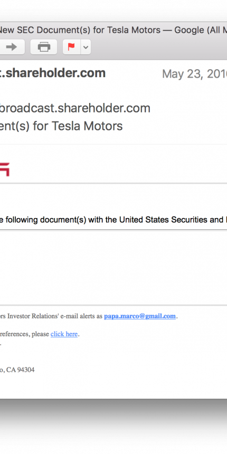Select the bold shareholder.com sender name

[53, 73]
